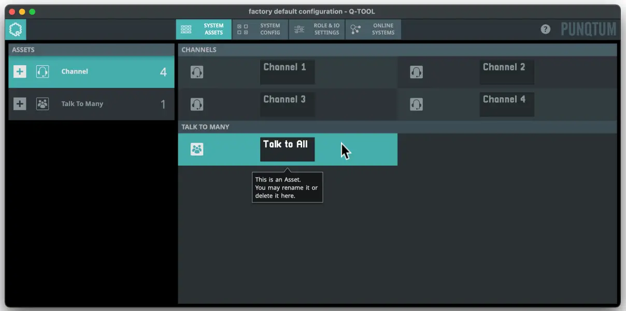Click the plus icon to add a Channel
Image resolution: width=626 pixels, height=311 pixels.
(x=20, y=72)
